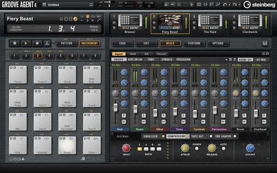Click the X icon in kit display

click(x=93, y=20)
